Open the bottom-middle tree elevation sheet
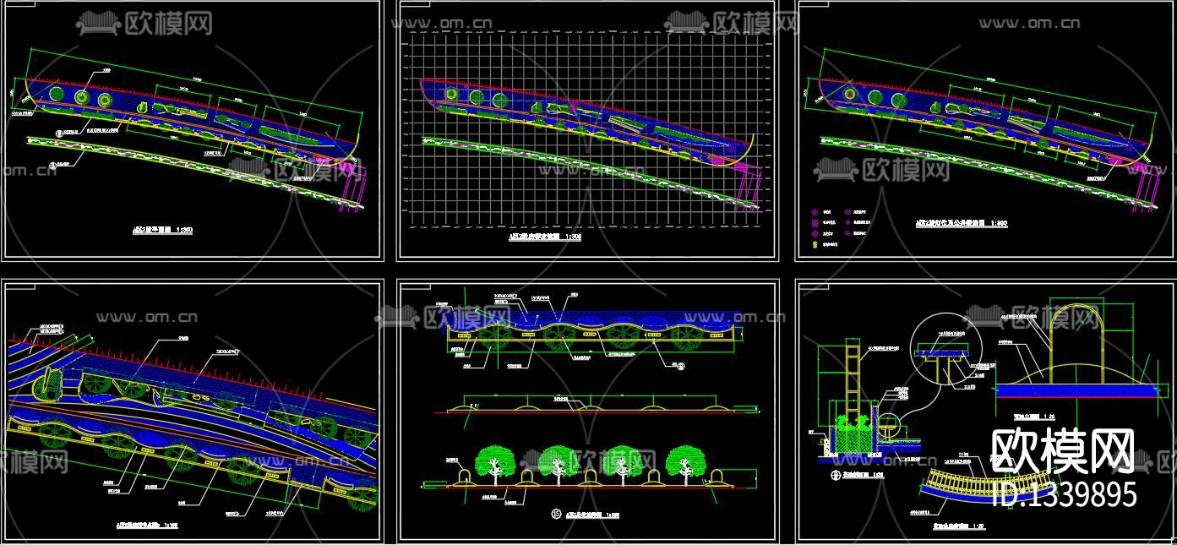 (x=588, y=411)
